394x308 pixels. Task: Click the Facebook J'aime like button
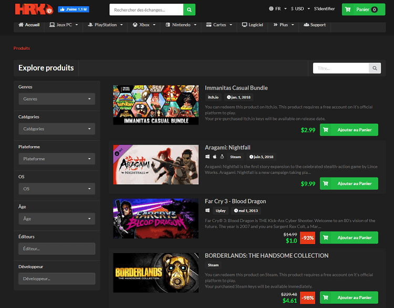[73, 9]
